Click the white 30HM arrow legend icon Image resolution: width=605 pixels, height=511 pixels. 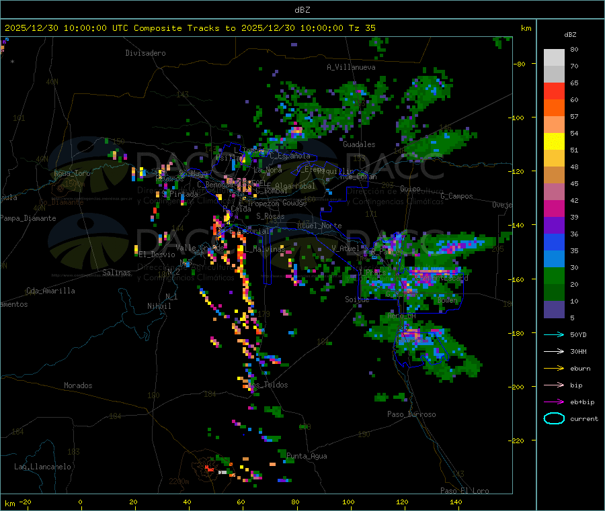(554, 351)
